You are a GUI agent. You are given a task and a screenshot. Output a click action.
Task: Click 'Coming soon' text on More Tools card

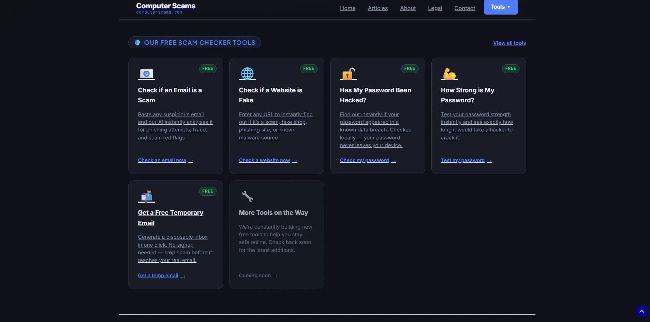pyautogui.click(x=258, y=276)
